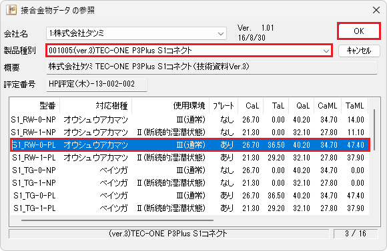Click the QaL column header

click(302, 106)
